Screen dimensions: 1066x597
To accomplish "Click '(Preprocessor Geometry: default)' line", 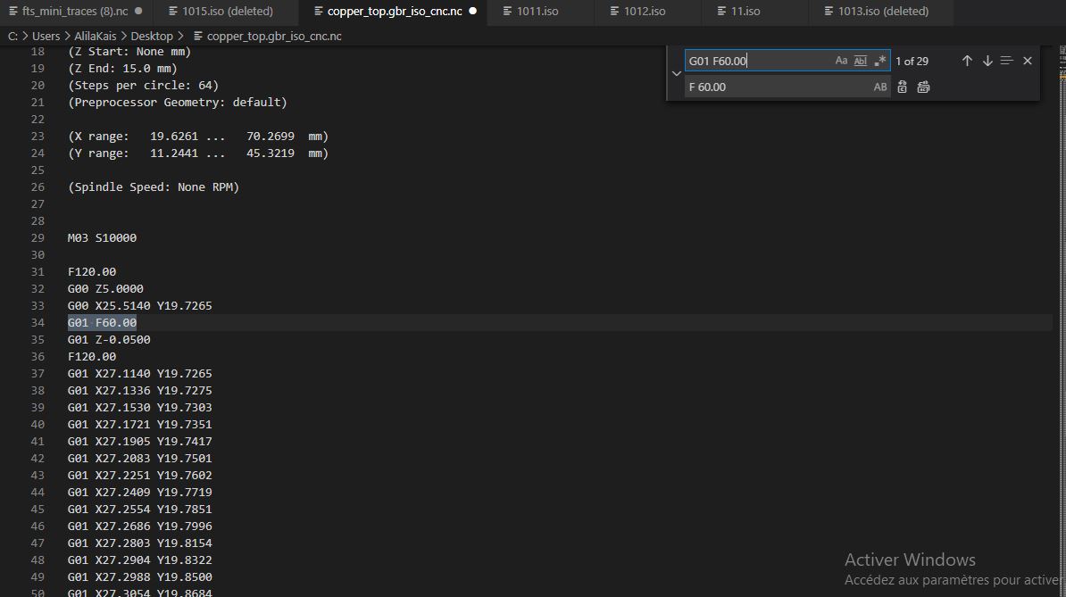I will [x=178, y=102].
